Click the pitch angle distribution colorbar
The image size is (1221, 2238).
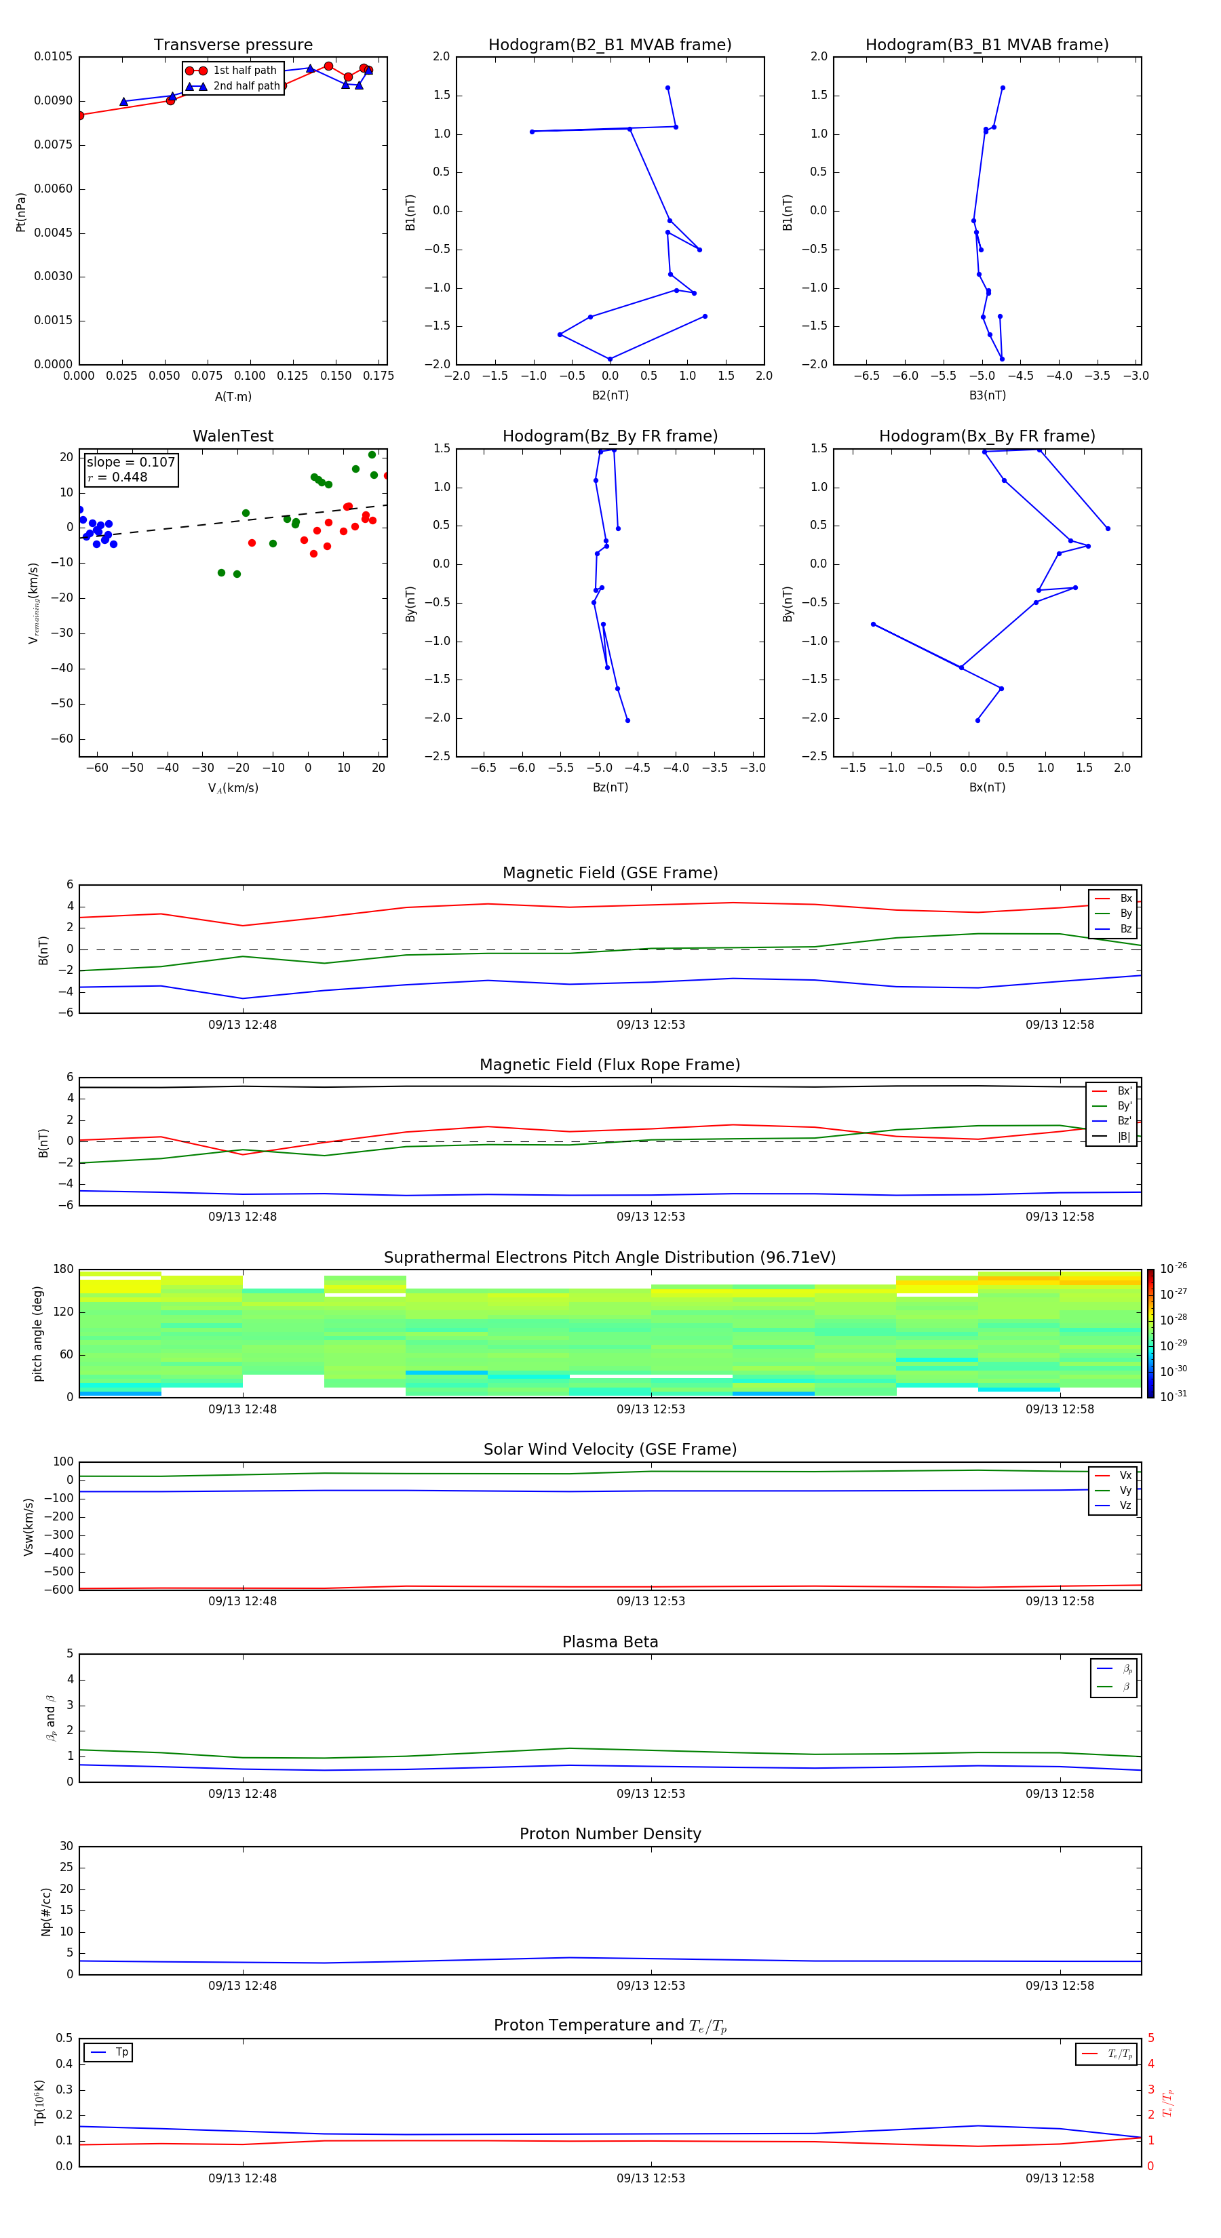(1150, 1333)
